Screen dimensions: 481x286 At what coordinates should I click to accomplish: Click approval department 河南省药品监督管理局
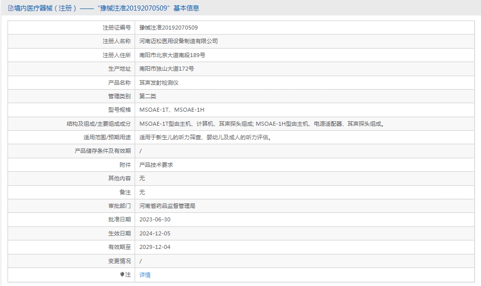[x=167, y=206]
